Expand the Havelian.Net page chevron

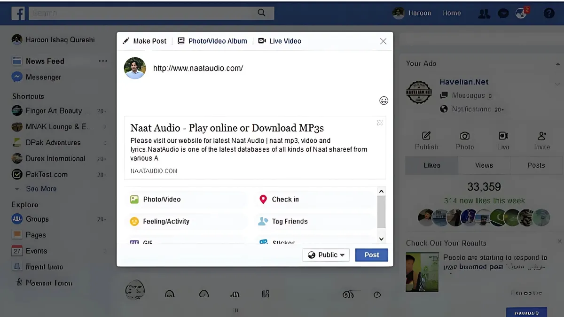(x=557, y=84)
